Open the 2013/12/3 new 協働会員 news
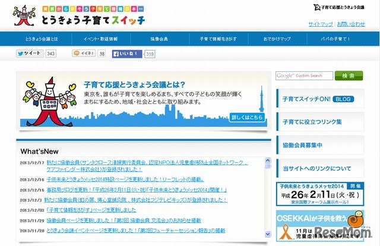This screenshot has width=380, height=246. (x=136, y=200)
